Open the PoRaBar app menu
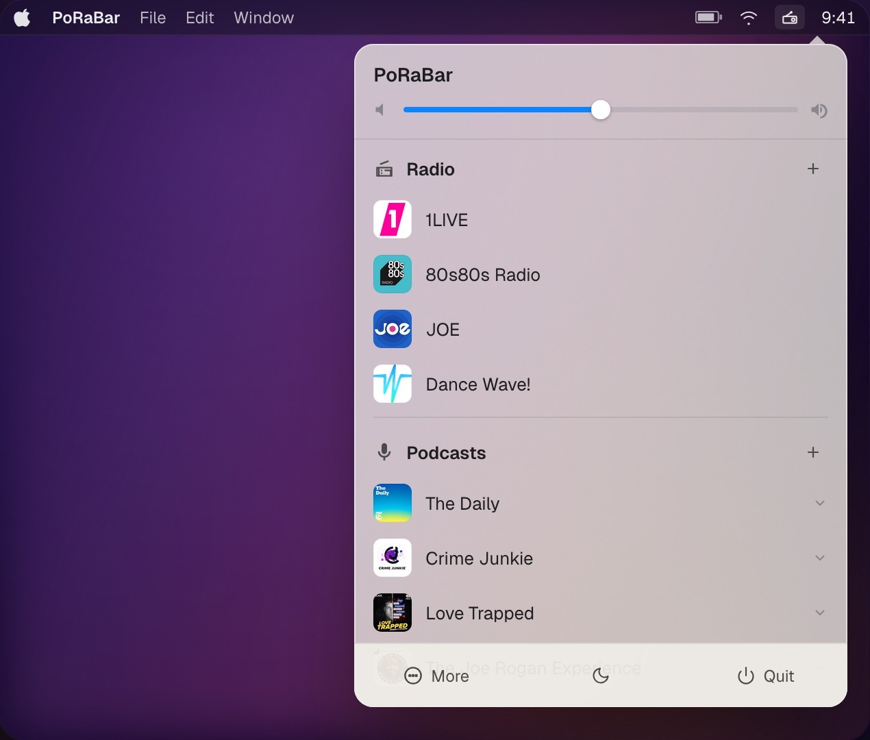This screenshot has height=740, width=870. click(86, 18)
